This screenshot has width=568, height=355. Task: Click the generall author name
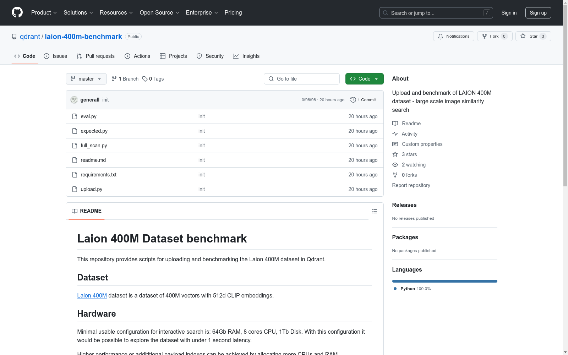point(90,100)
